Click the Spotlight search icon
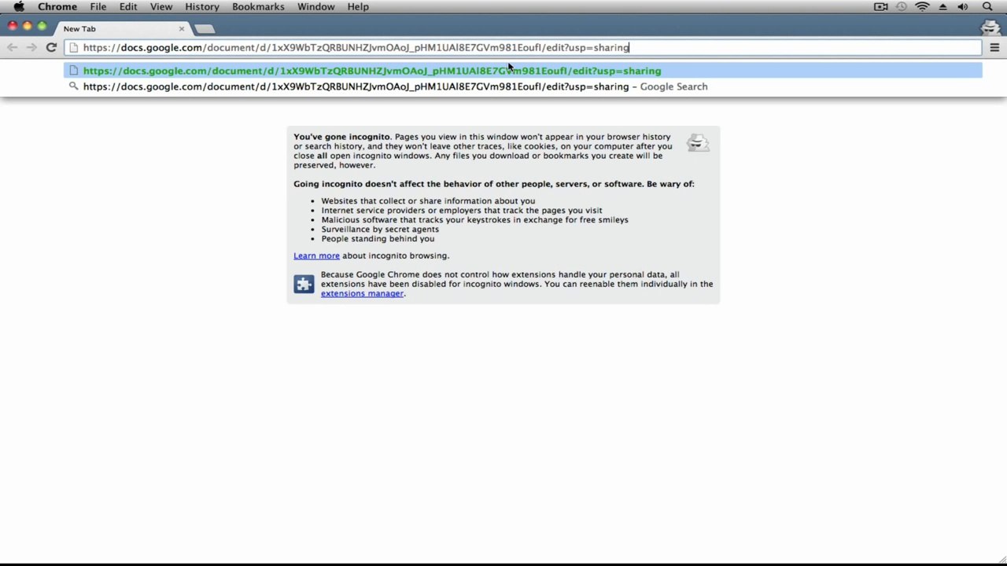The image size is (1007, 566). point(987,7)
